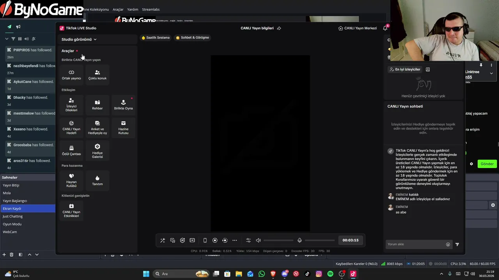Click the filter funnel in Streamlabs events
The width and height of the screenshot is (499, 280).
point(13,39)
